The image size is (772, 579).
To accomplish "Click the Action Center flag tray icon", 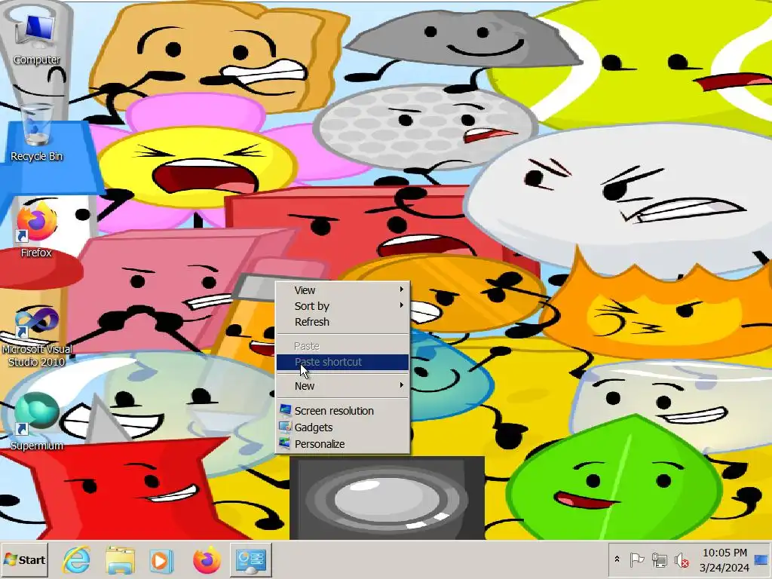I will point(637,560).
